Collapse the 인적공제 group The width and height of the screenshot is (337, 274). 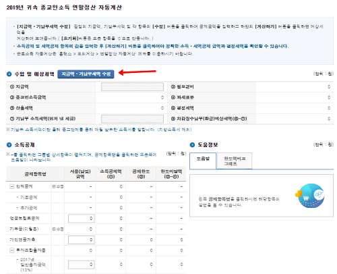[x=11, y=186]
